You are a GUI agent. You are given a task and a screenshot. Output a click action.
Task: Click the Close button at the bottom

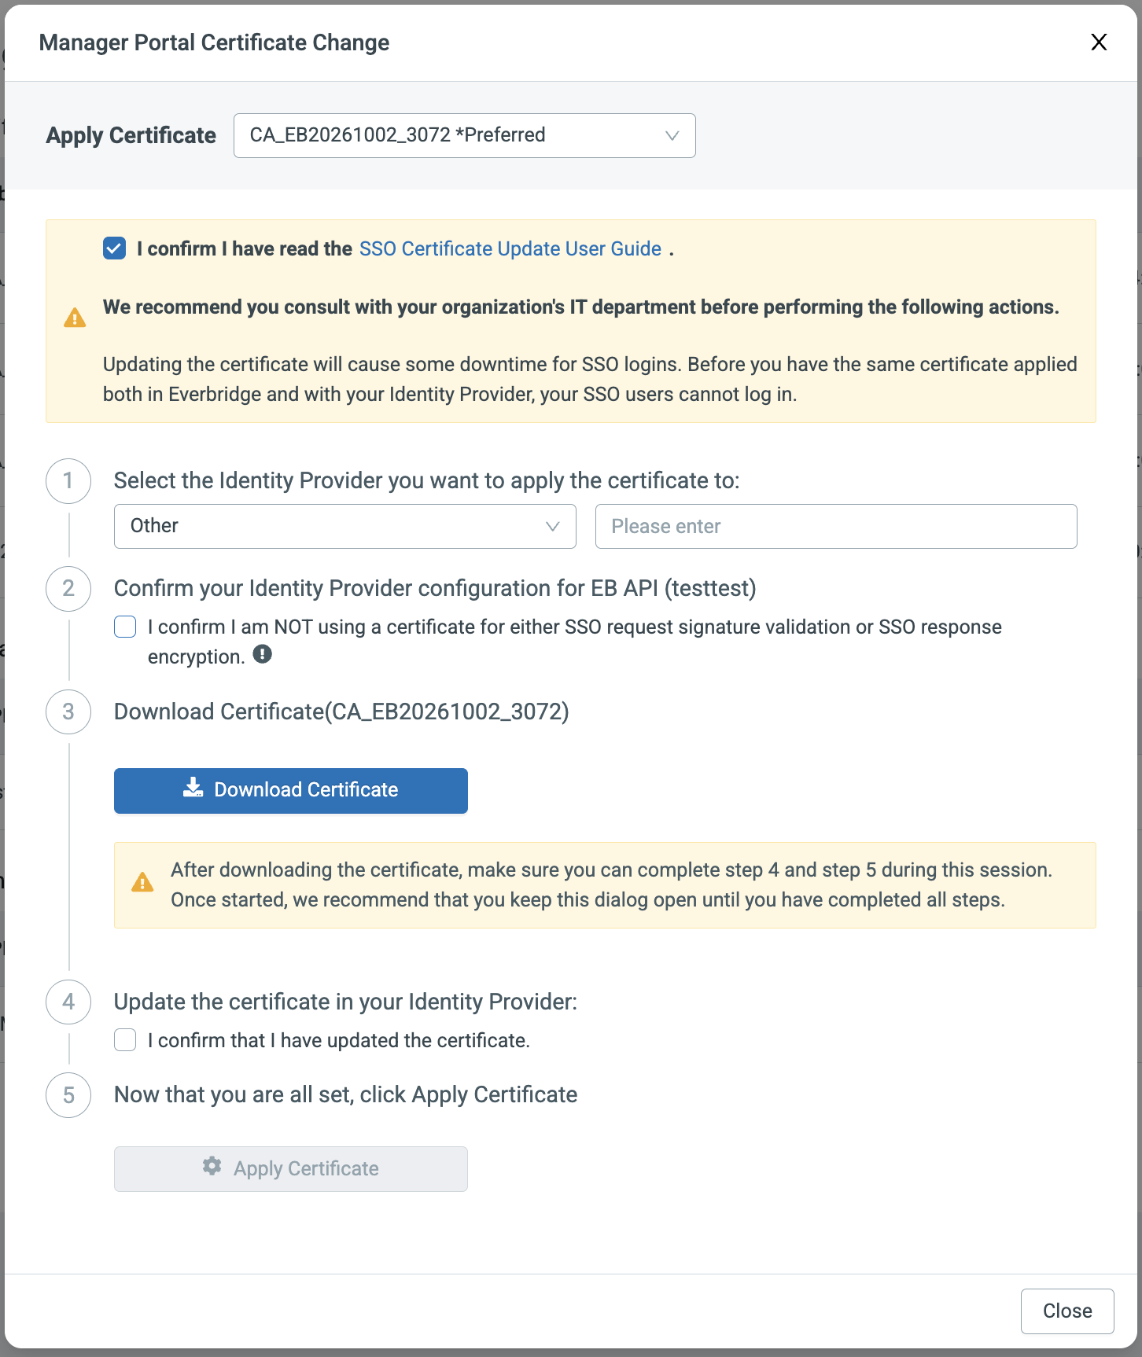pyautogui.click(x=1066, y=1311)
